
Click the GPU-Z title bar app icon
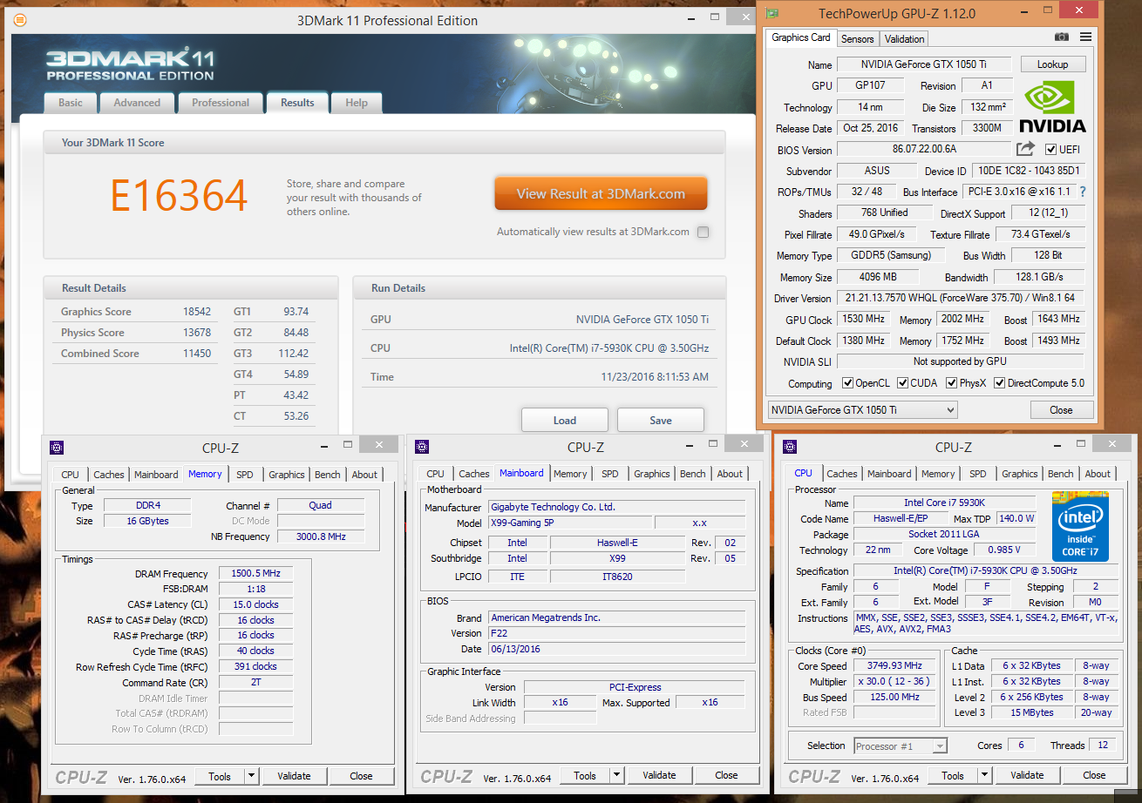(x=772, y=13)
